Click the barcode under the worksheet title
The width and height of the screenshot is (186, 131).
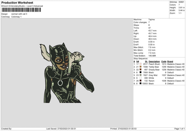[x=21, y=10]
